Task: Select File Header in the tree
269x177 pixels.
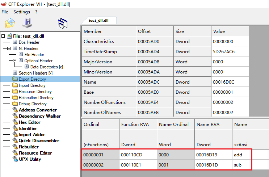Action: [34, 55]
